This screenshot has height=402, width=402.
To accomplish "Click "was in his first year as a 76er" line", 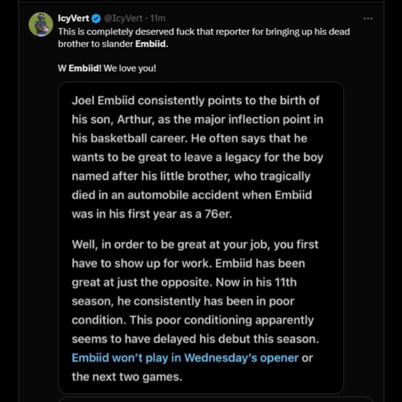I will [x=151, y=214].
